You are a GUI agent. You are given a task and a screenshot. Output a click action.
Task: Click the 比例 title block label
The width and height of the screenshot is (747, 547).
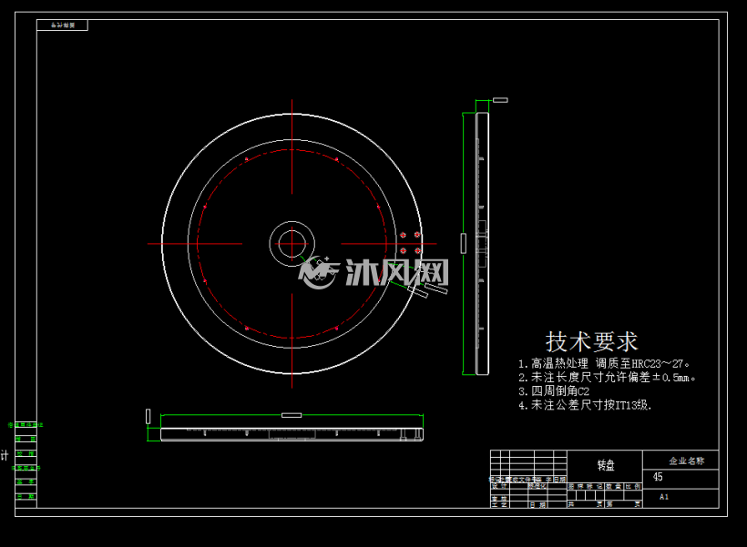[633, 487]
